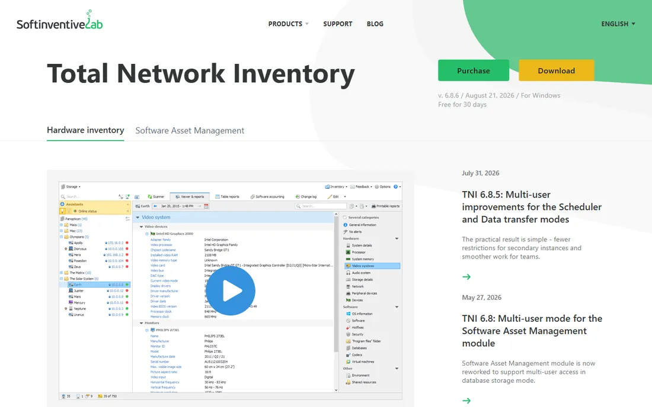Open the ENGLISH language selector

tap(618, 24)
